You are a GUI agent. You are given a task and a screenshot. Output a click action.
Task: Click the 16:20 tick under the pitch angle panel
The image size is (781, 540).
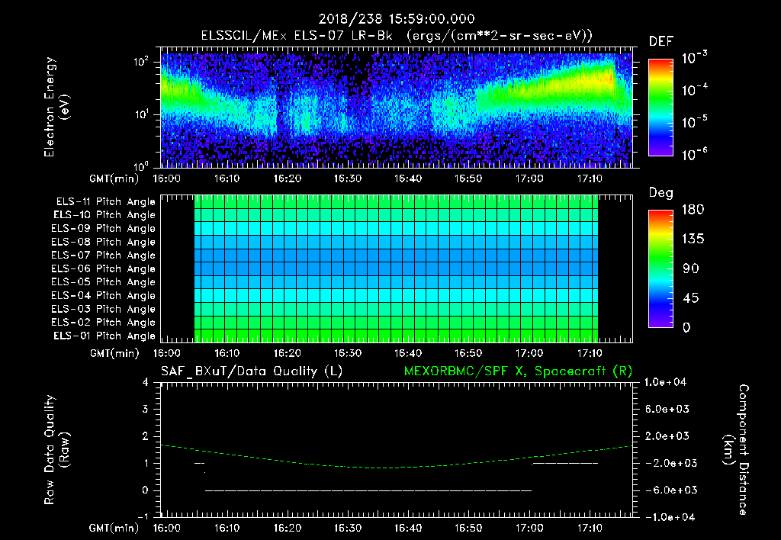coord(288,353)
